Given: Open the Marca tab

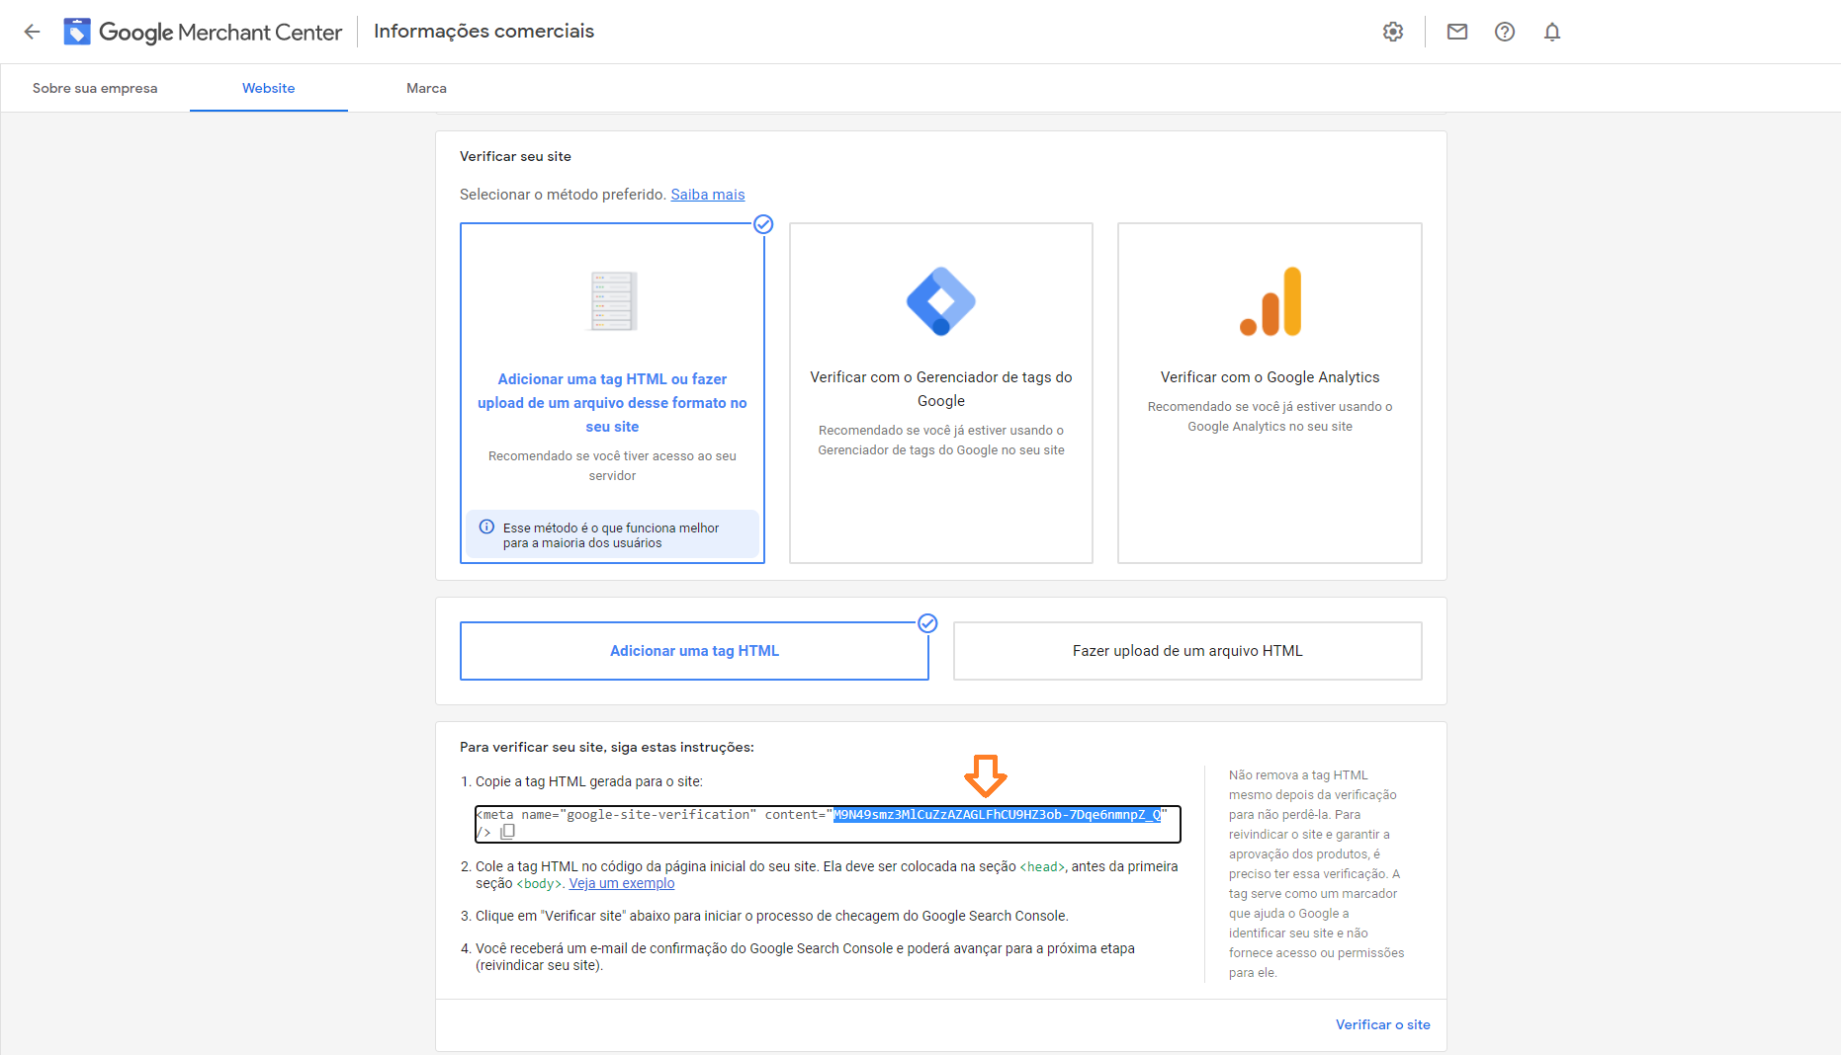Looking at the screenshot, I should [x=426, y=88].
